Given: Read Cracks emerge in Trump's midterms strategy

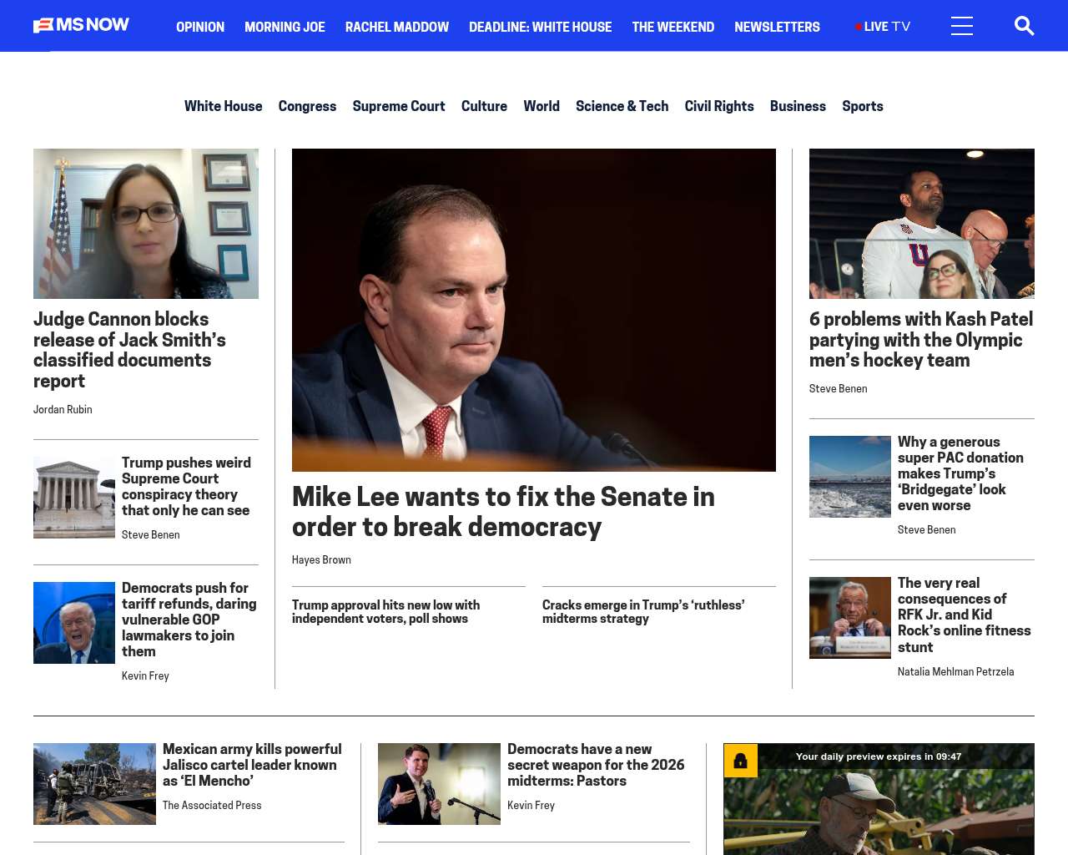Looking at the screenshot, I should (x=643, y=611).
